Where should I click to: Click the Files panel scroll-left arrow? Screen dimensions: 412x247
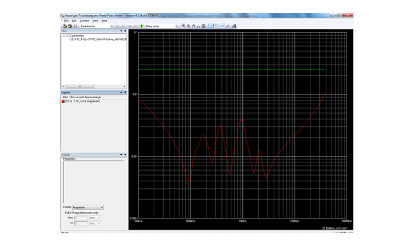(63, 86)
